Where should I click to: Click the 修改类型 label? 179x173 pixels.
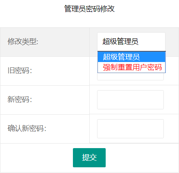click(x=23, y=42)
